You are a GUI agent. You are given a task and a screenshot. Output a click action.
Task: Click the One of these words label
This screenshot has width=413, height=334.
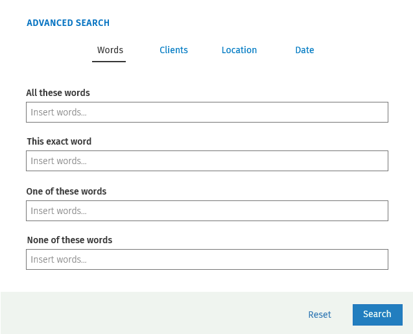pyautogui.click(x=66, y=191)
